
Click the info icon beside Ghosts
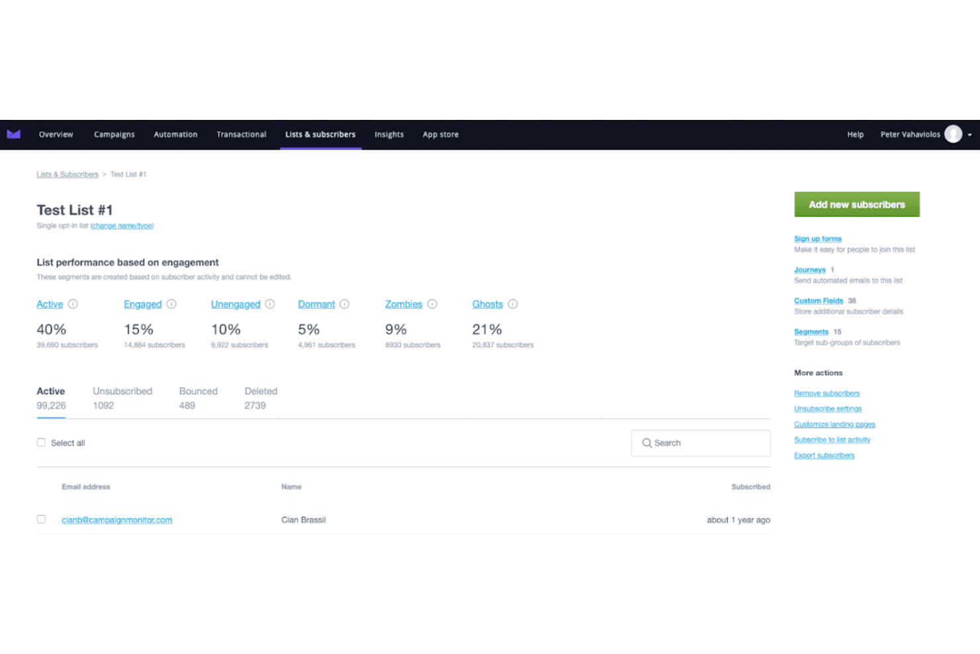click(513, 304)
